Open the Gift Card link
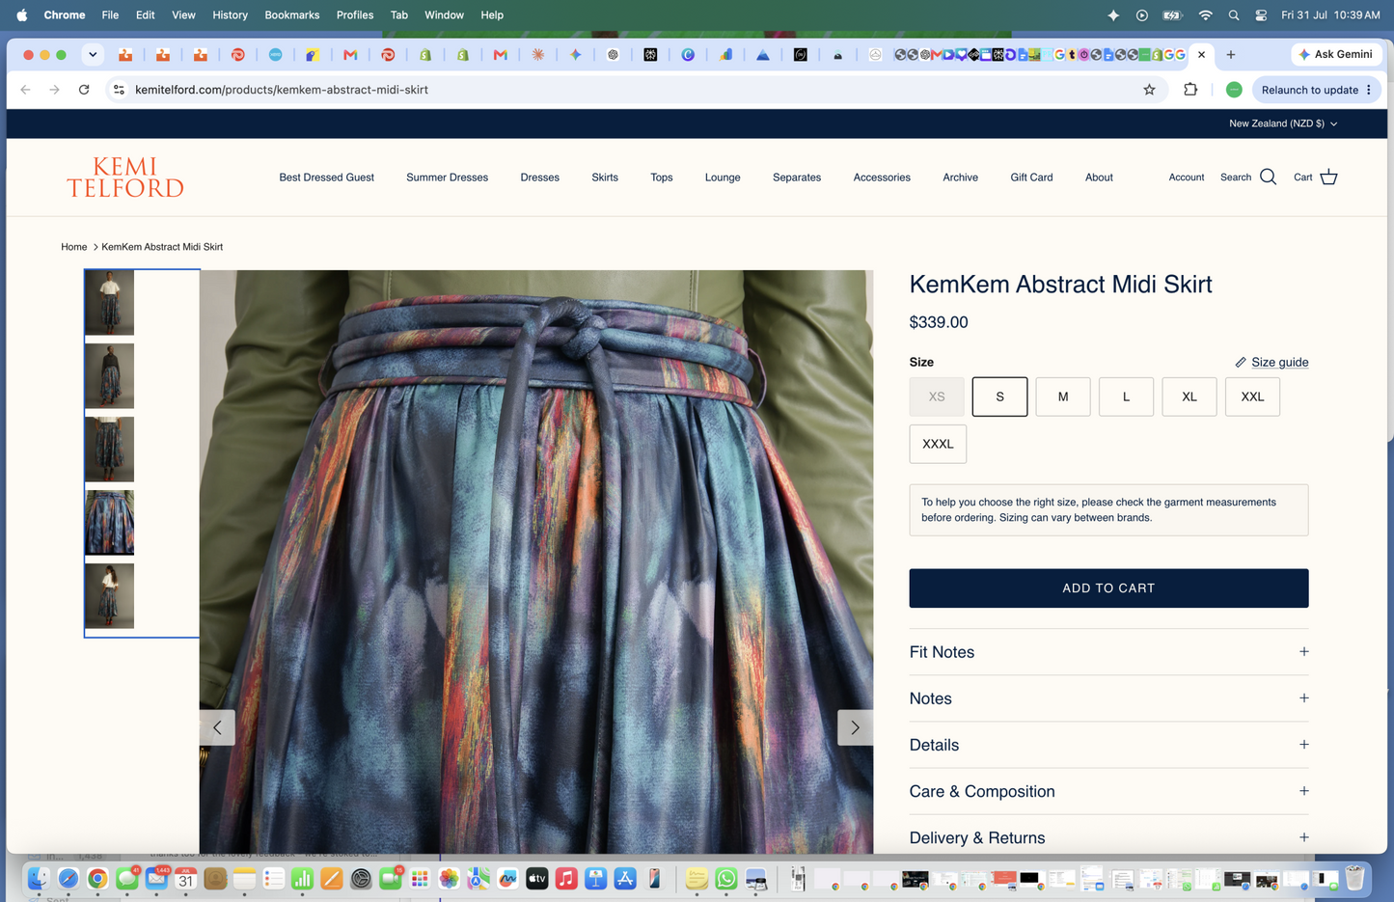Image resolution: width=1394 pixels, height=902 pixels. point(1031,178)
